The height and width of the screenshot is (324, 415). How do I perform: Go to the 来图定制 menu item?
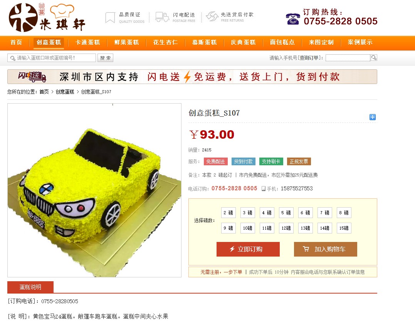pos(321,42)
